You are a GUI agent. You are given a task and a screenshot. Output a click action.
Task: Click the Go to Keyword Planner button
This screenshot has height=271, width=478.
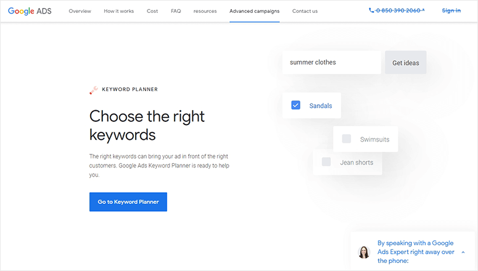click(128, 202)
